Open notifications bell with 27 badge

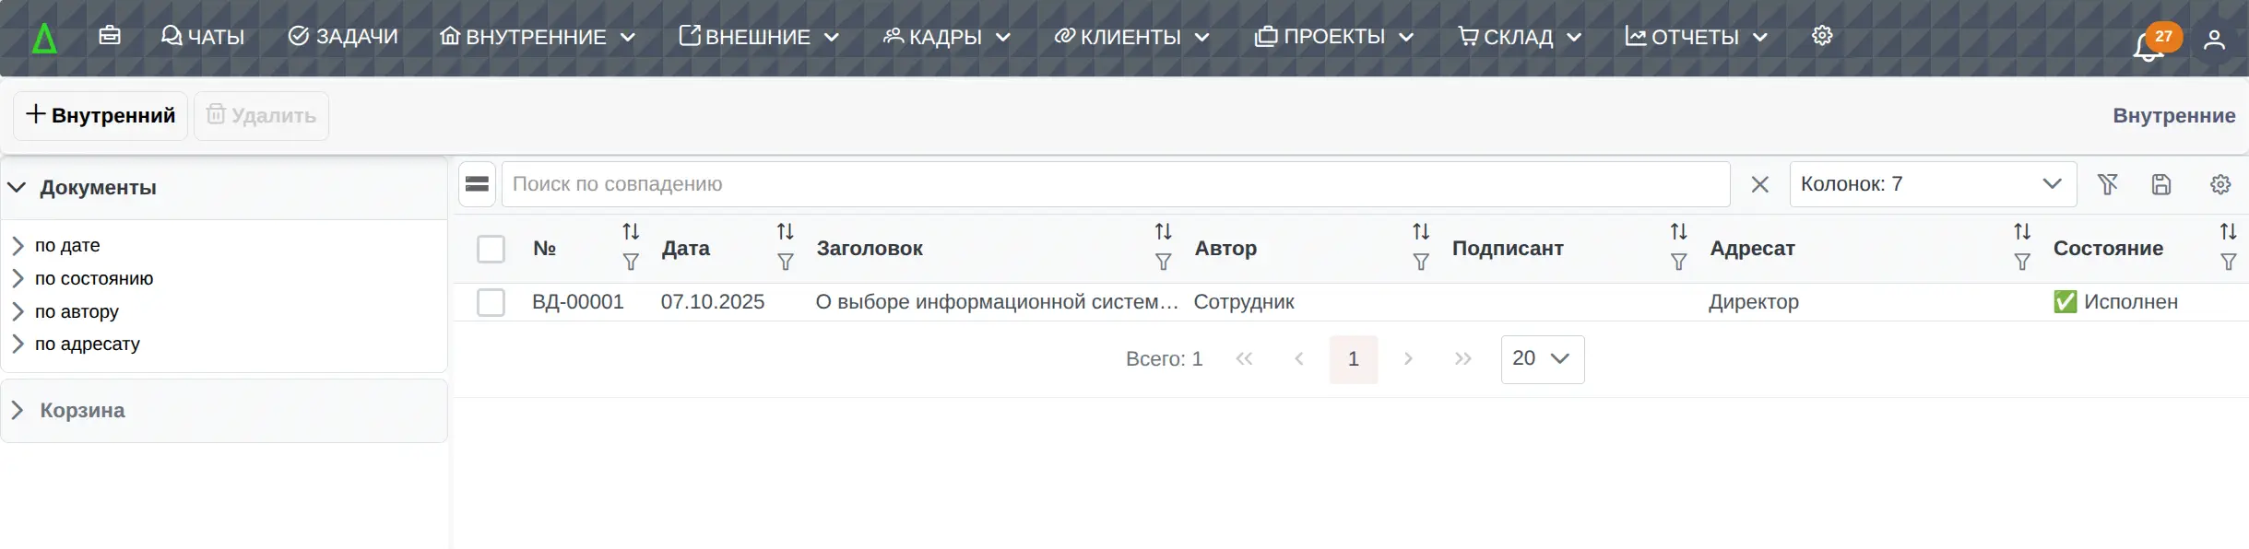tap(2148, 45)
